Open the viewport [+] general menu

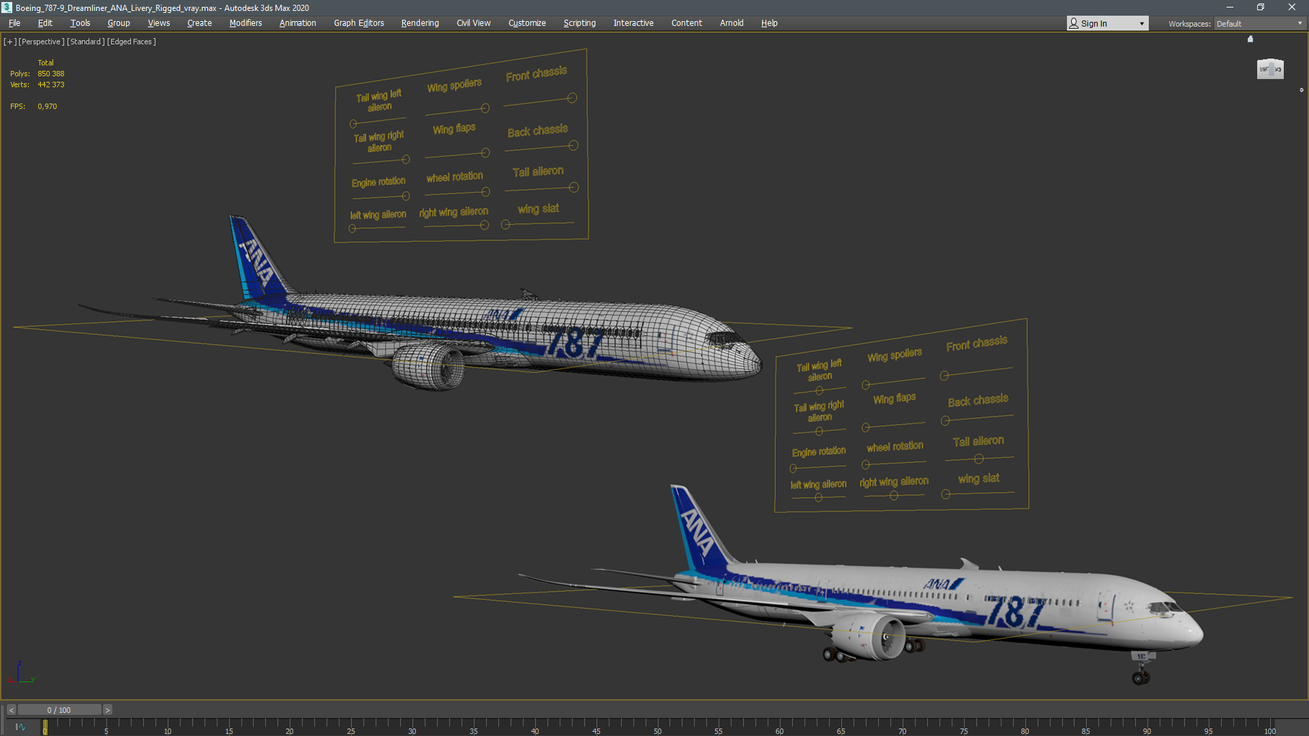10,42
